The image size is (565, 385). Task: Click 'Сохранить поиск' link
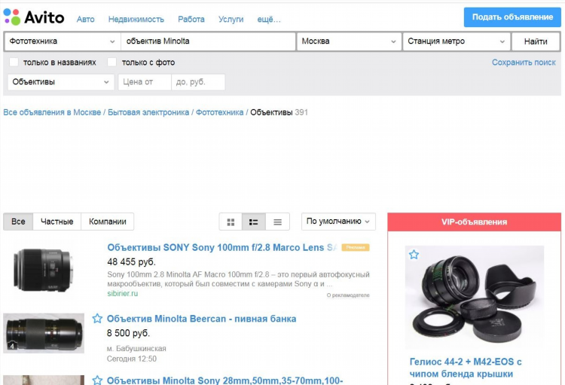tap(524, 63)
